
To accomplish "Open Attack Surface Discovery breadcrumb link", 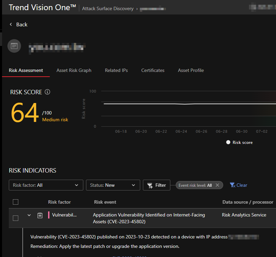I will 108,8.
